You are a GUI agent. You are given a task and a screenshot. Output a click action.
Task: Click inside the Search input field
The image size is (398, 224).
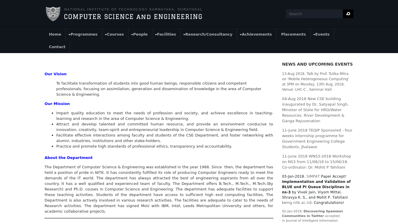[x=314, y=13]
